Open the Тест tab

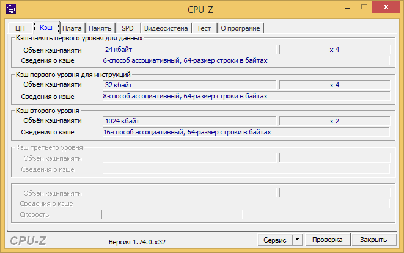click(x=204, y=28)
